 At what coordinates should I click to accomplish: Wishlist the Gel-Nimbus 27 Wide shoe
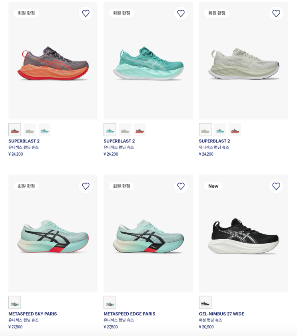click(x=276, y=186)
